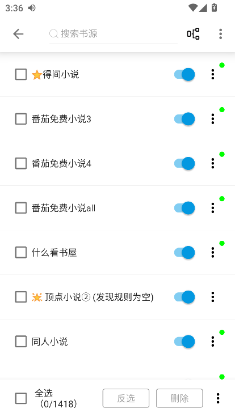
Task: Turn off the 得间小说 toggle
Action: (x=184, y=74)
